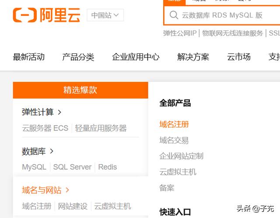Open the 产品分类 menu
The width and height of the screenshot is (280, 218).
78,57
